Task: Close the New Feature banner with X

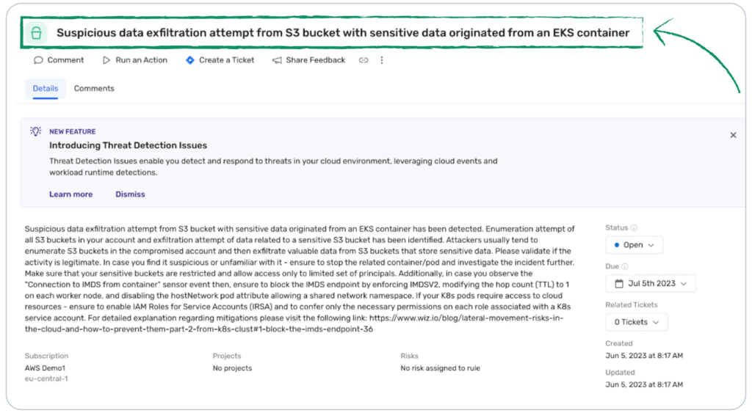Action: pos(733,135)
